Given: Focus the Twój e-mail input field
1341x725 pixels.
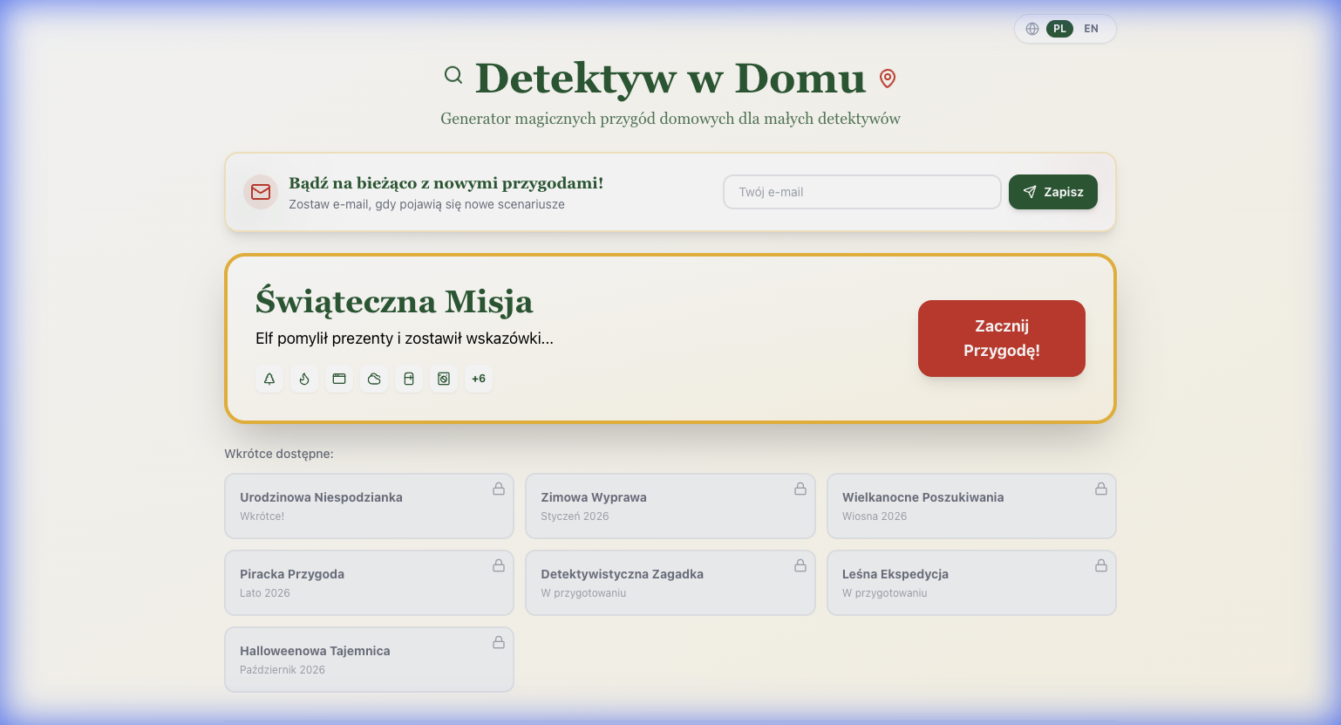Looking at the screenshot, I should 861,192.
